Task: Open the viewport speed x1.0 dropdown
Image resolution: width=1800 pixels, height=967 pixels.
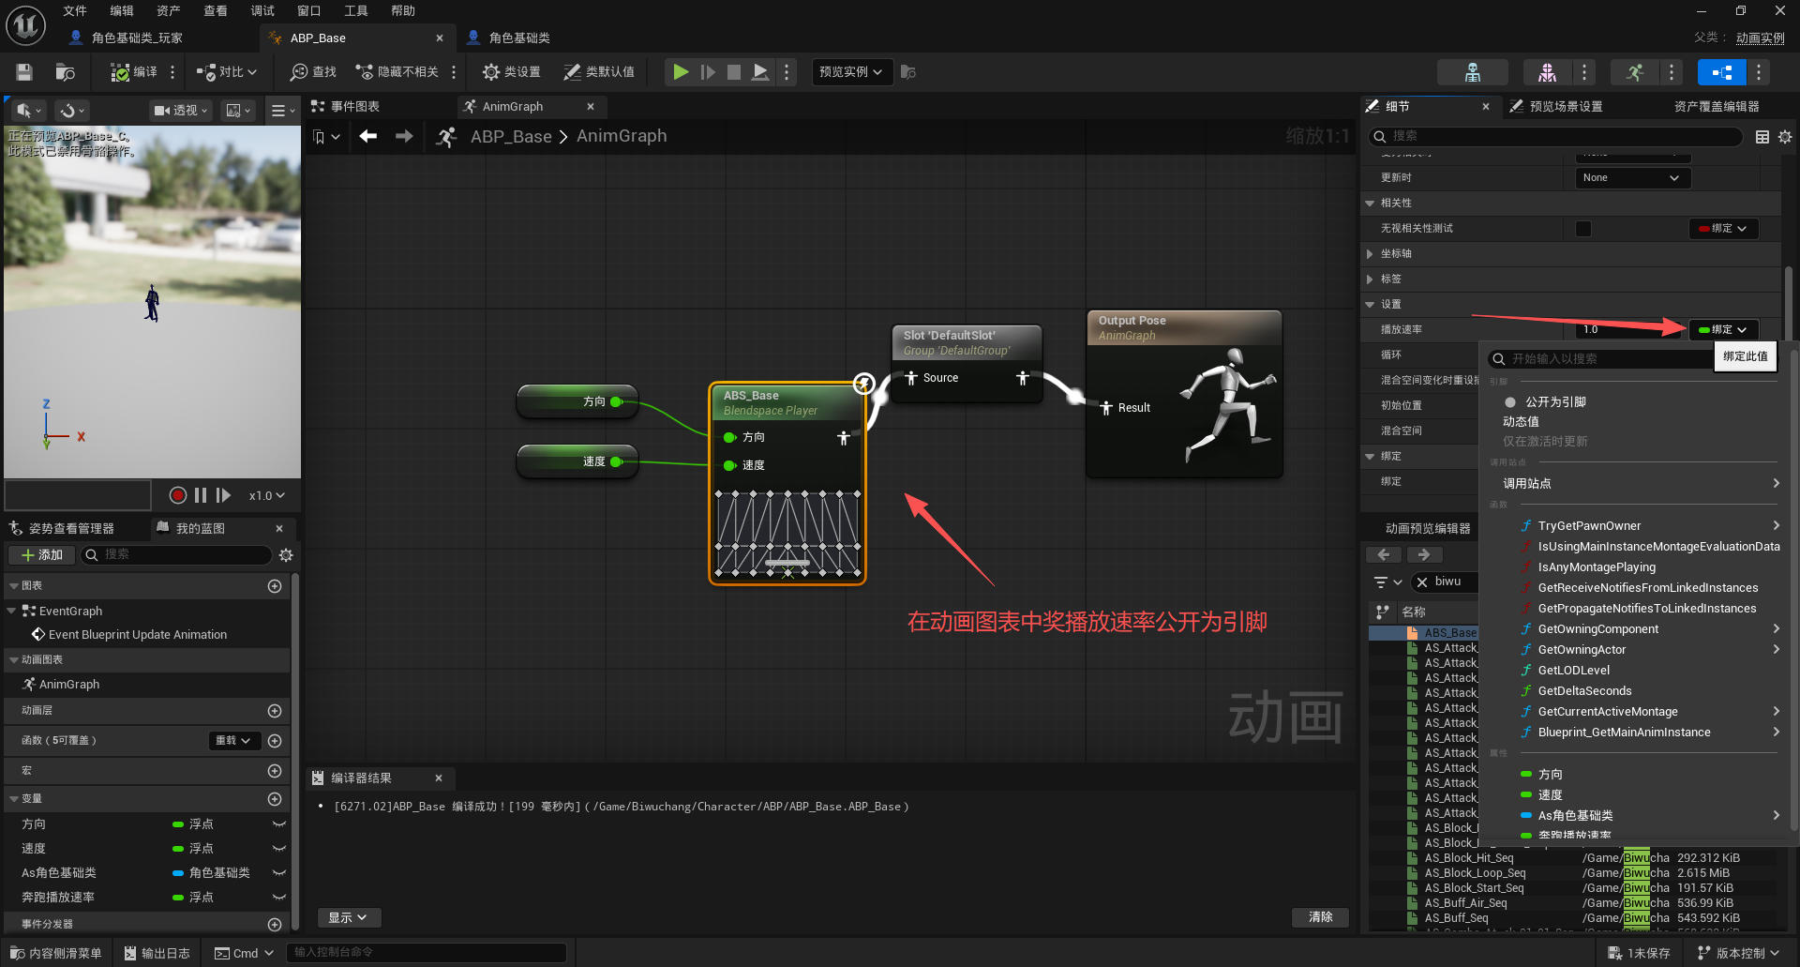Action: click(266, 495)
